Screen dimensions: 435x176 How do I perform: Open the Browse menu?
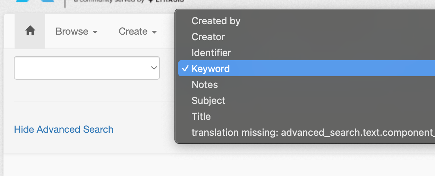pos(77,31)
